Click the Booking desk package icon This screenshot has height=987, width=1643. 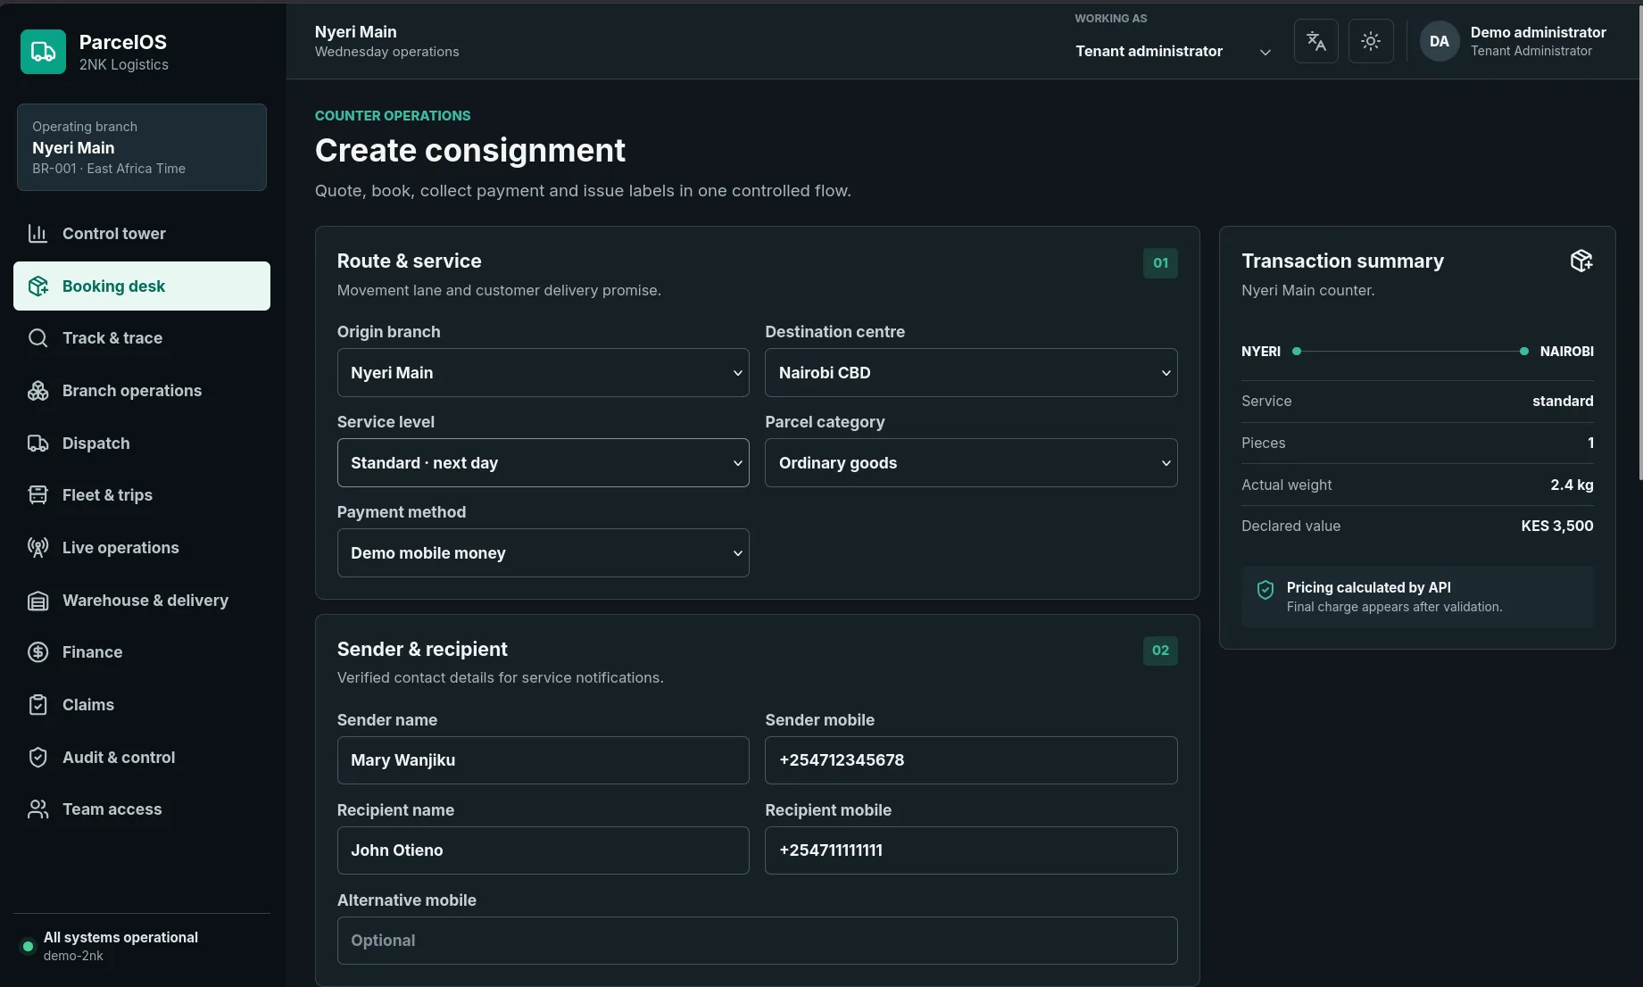coord(37,286)
